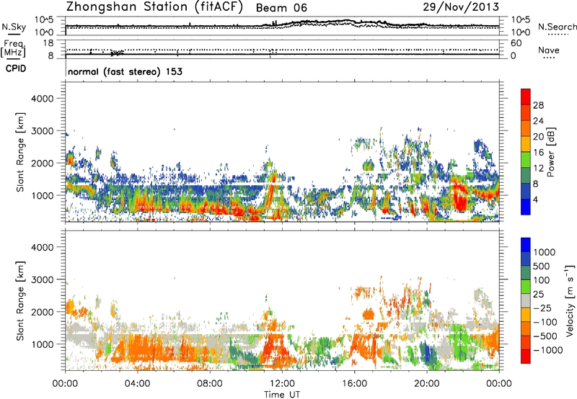Click the '-1000' label on velocity colorbar

[548, 350]
